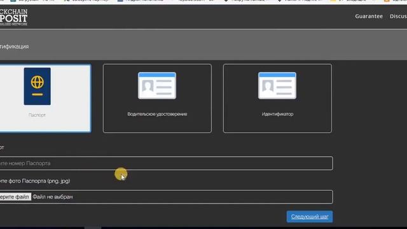Open the Guarantee menu item
The width and height of the screenshot is (407, 229).
click(369, 16)
